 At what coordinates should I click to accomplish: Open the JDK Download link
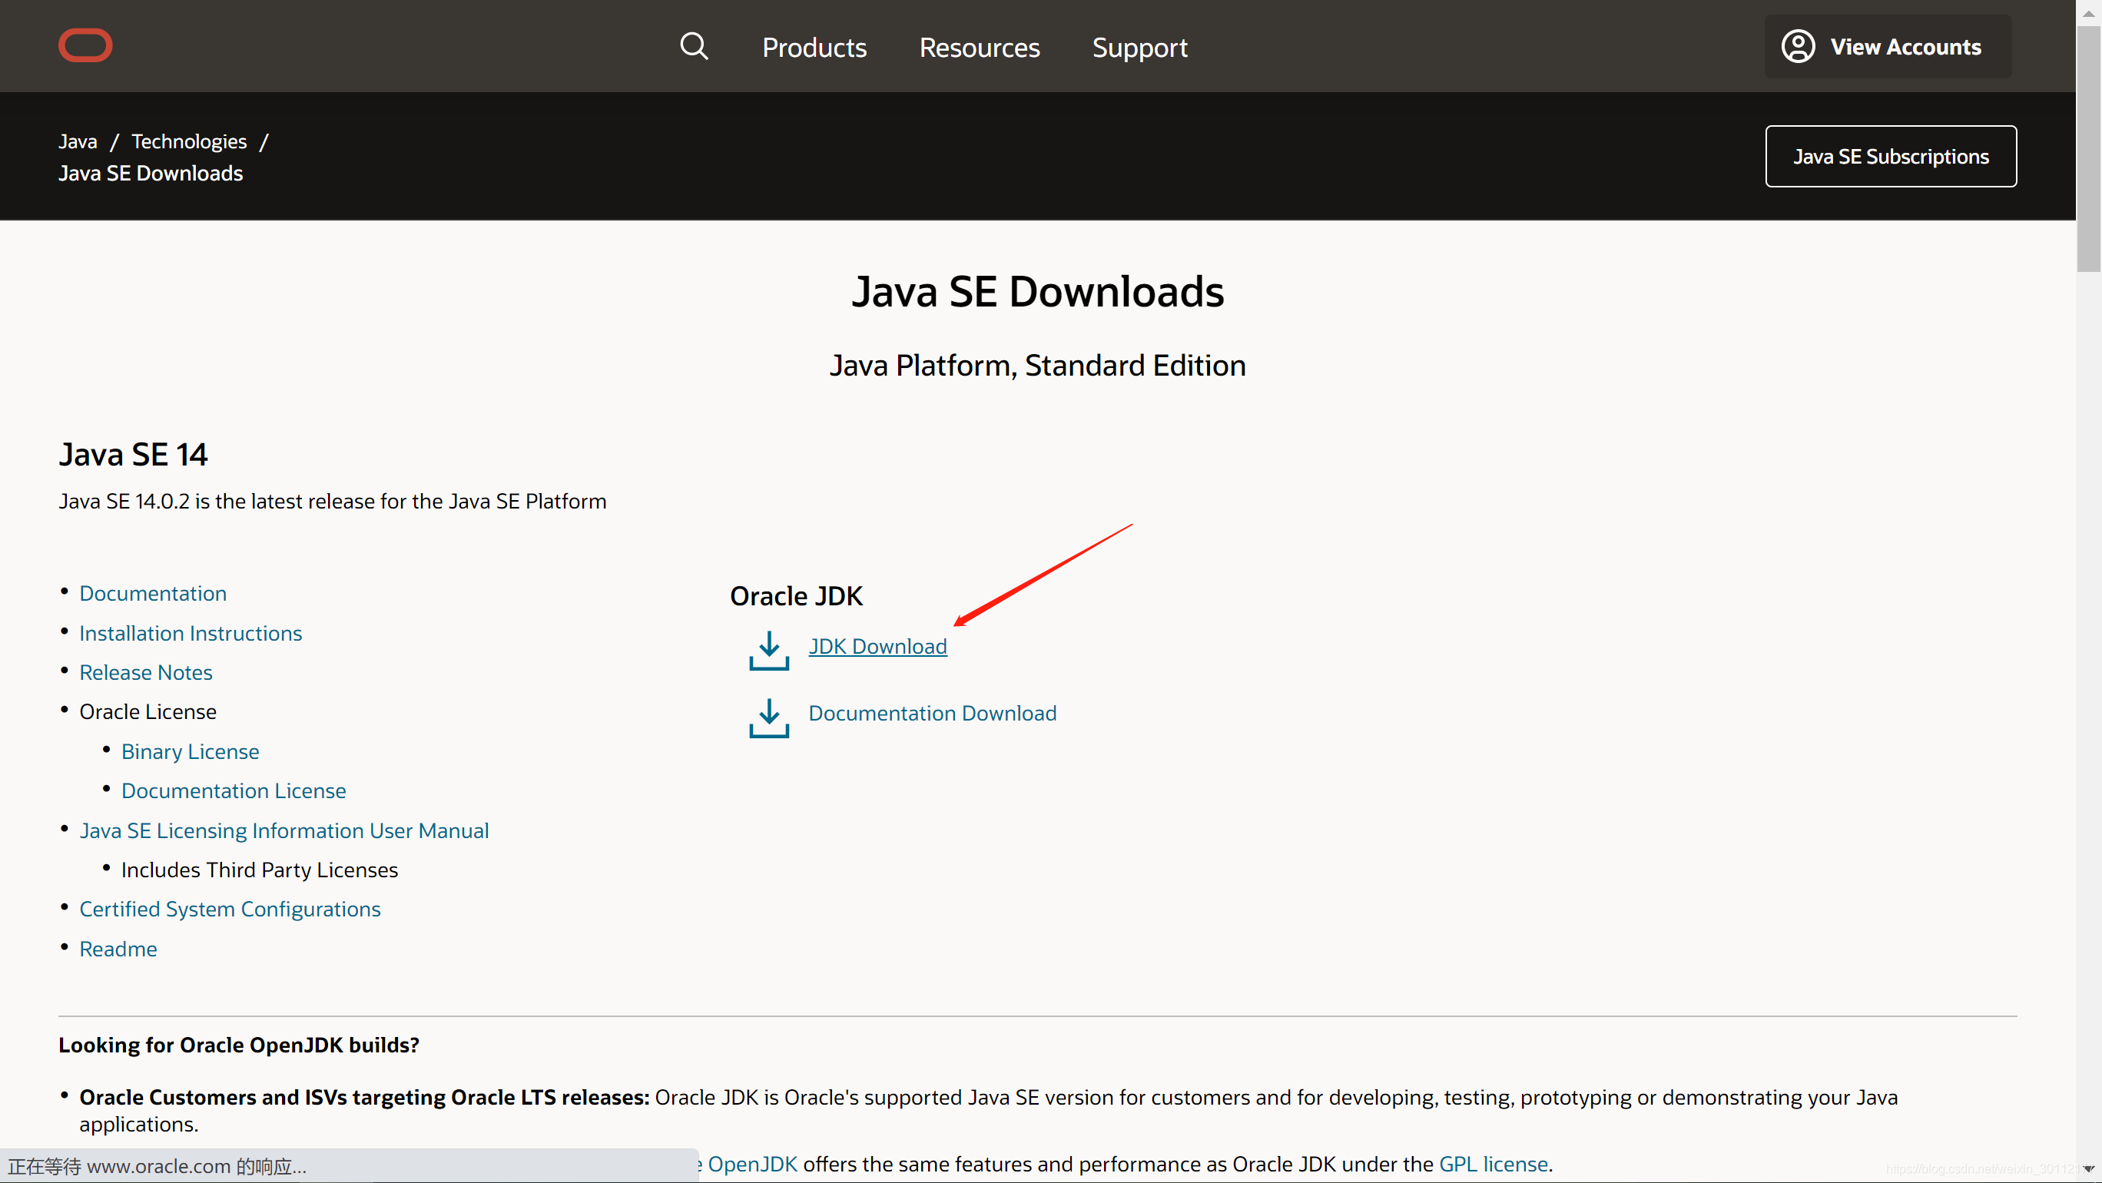(x=875, y=645)
